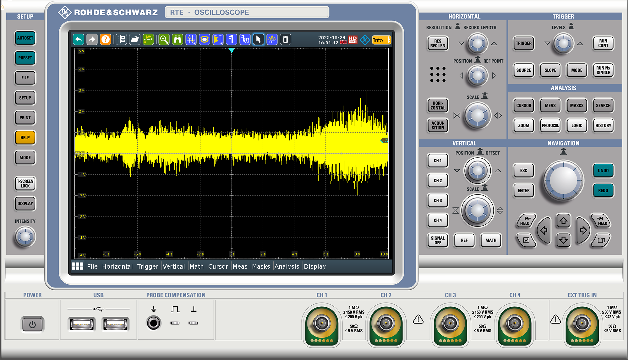The width and height of the screenshot is (634, 361).
Task: Toggle channel CH 1 button
Action: tap(438, 161)
